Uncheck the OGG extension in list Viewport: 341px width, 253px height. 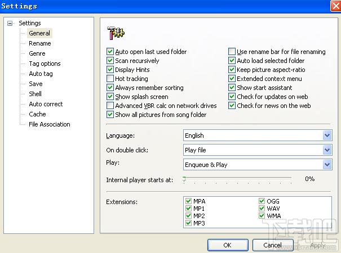pyautogui.click(x=262, y=201)
